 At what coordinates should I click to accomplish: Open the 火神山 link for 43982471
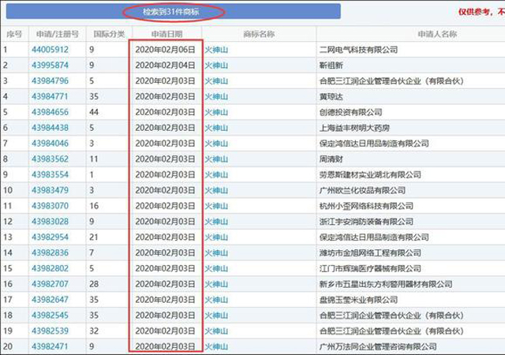[216, 346]
